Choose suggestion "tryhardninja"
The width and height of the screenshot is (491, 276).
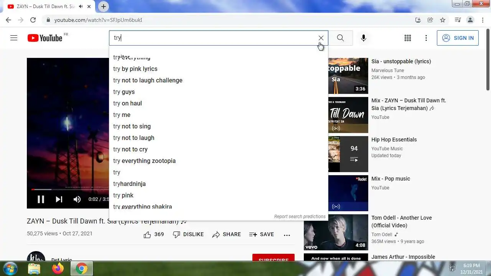click(x=219, y=184)
